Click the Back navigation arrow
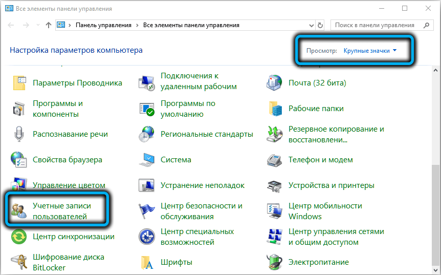This screenshot has width=441, height=275. coord(11,25)
